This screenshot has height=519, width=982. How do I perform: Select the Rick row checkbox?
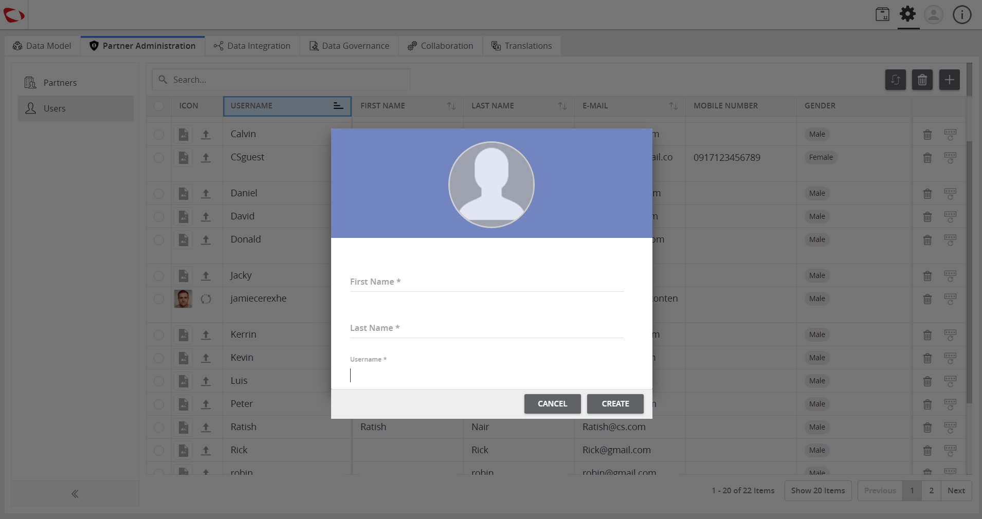(159, 451)
